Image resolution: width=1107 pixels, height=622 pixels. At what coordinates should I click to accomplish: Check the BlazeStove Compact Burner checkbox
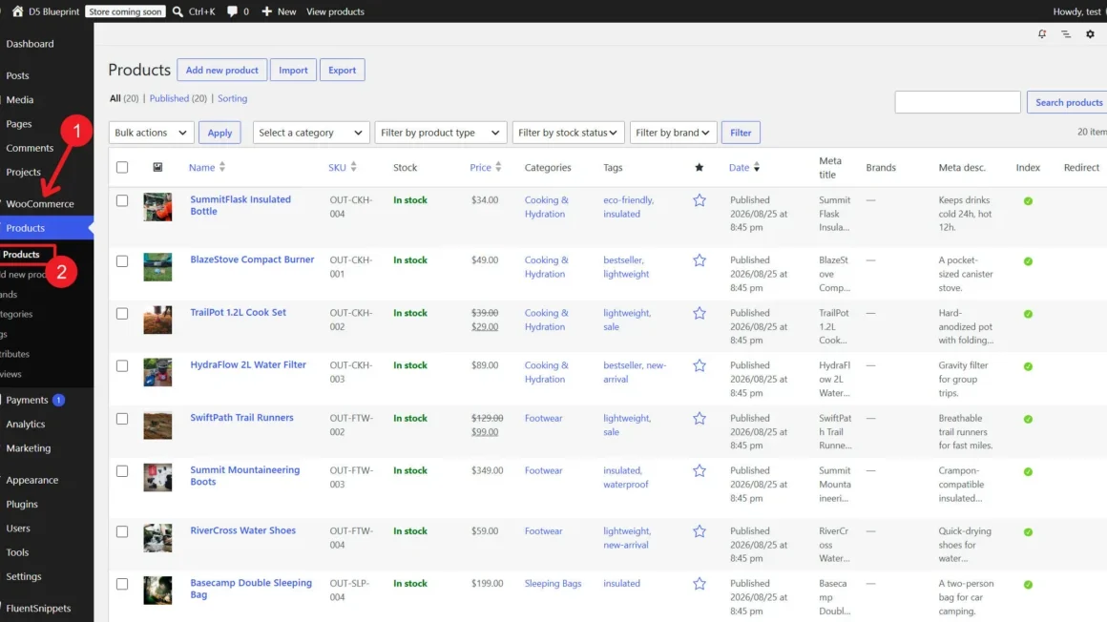point(122,261)
